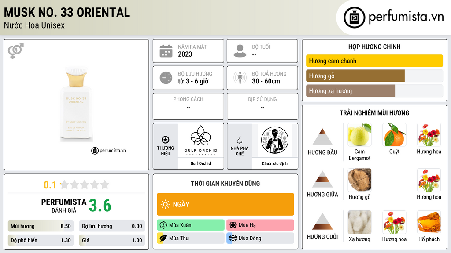Viewport: 451px width, 253px height.
Task: Click the Hương giữa pyramid icon
Action: (322, 179)
